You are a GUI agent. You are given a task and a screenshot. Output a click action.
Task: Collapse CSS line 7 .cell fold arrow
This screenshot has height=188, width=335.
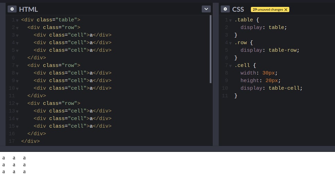coord(230,66)
